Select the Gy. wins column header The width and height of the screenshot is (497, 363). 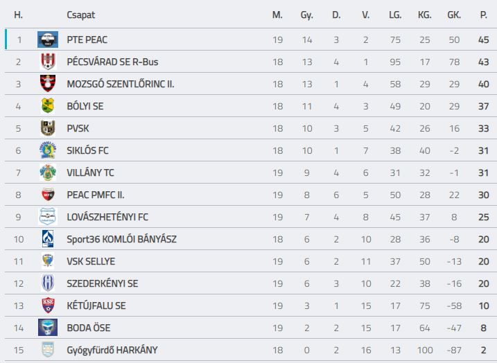coord(307,15)
